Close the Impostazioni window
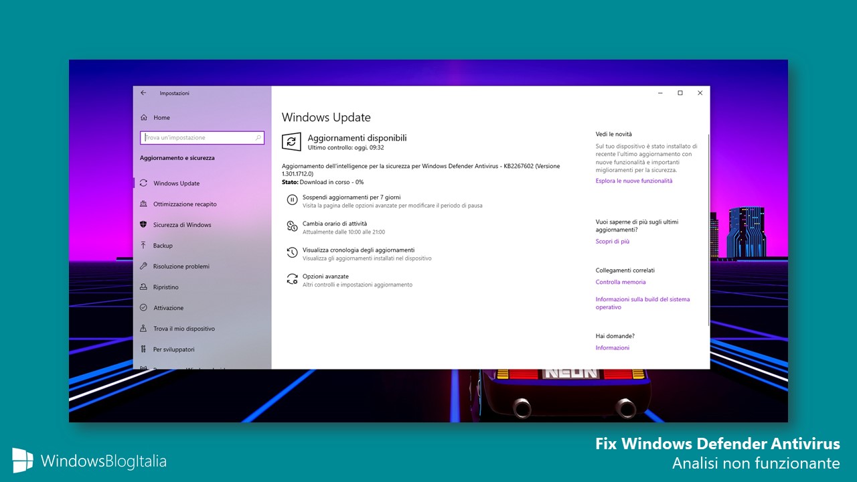This screenshot has height=482, width=857. pos(700,93)
